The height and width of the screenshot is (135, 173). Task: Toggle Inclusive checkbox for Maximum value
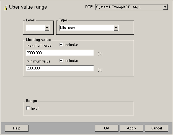[61, 45]
